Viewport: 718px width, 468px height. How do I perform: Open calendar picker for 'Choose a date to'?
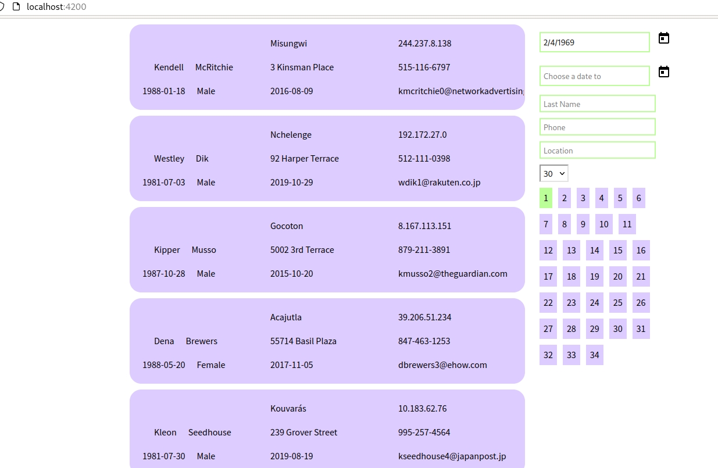(x=663, y=72)
